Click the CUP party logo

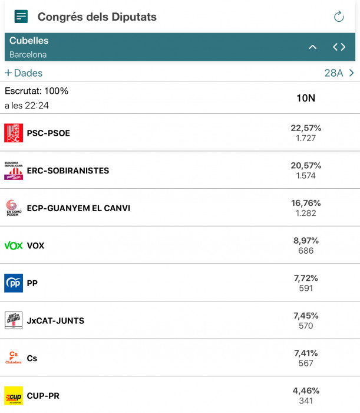coord(14,395)
